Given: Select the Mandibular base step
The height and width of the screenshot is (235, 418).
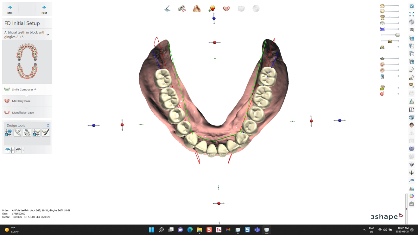Looking at the screenshot, I should [x=22, y=113].
